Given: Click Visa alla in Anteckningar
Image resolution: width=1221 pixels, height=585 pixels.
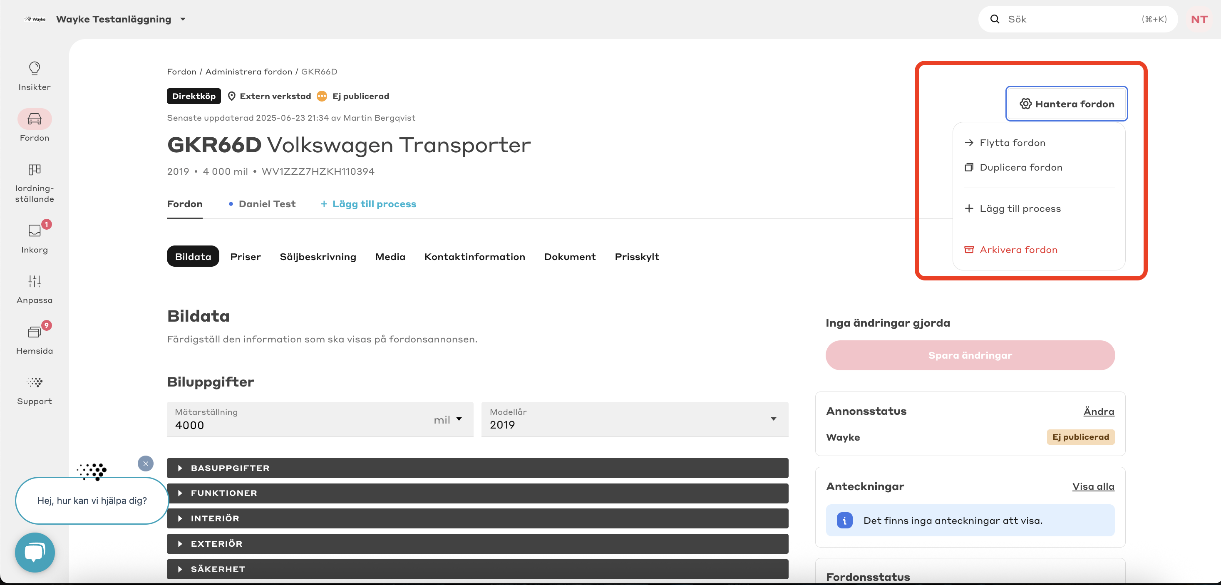Looking at the screenshot, I should pyautogui.click(x=1093, y=486).
